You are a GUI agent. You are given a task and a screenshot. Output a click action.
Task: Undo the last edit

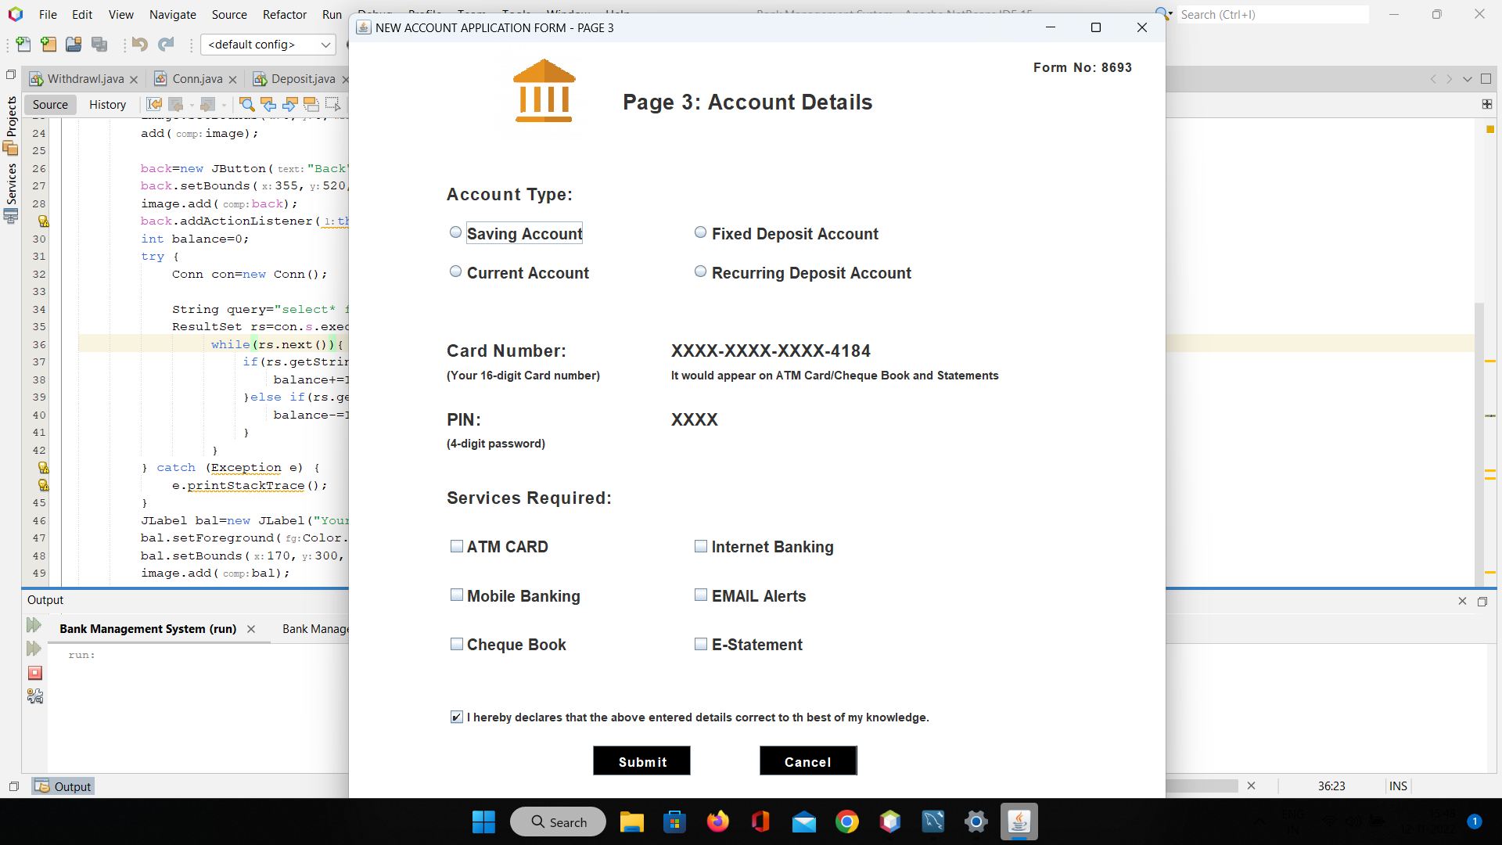point(140,45)
